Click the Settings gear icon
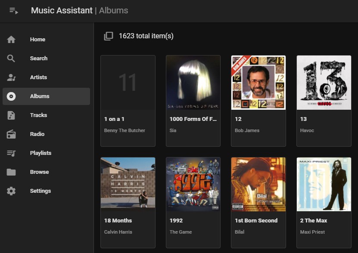This screenshot has height=253, width=358. click(11, 191)
